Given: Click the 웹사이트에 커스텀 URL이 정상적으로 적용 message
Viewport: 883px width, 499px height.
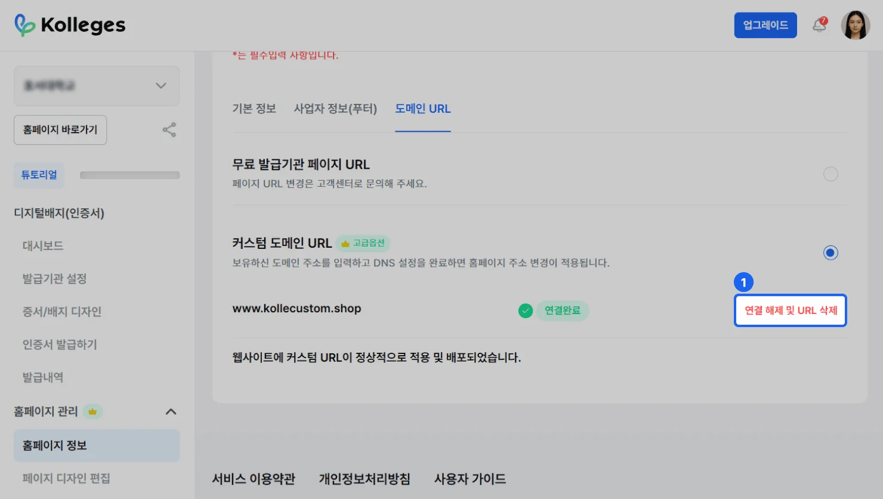Looking at the screenshot, I should 376,358.
